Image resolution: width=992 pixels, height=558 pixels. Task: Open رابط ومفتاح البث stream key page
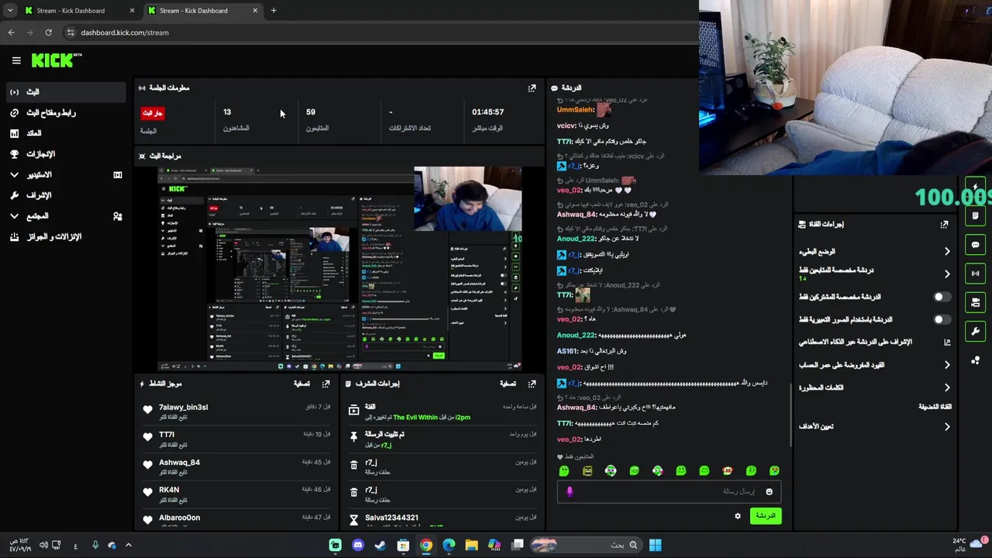pos(65,113)
